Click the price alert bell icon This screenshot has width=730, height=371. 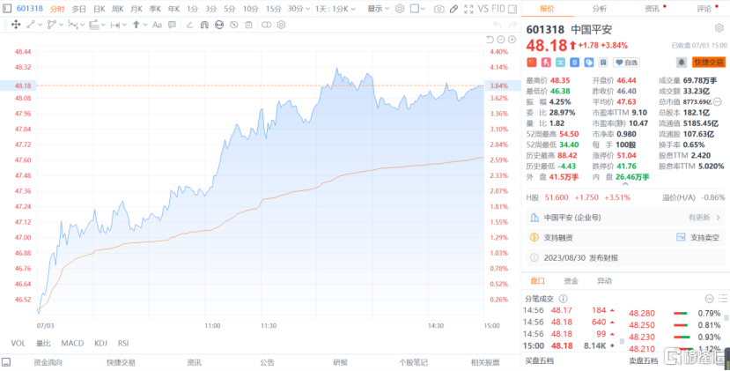click(681, 63)
